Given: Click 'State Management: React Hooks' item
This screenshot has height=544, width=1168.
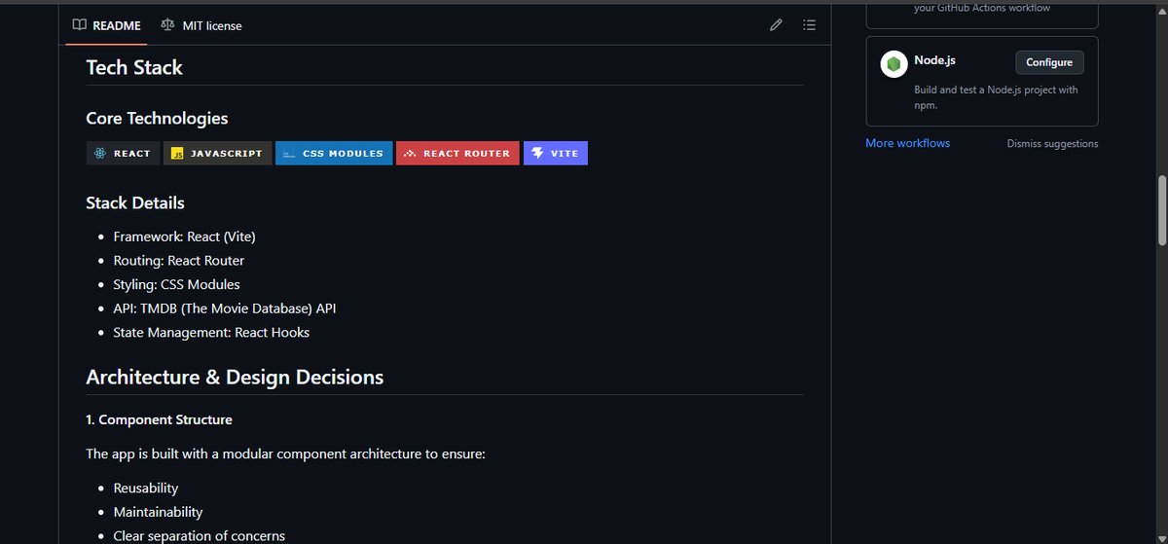Looking at the screenshot, I should click(211, 333).
